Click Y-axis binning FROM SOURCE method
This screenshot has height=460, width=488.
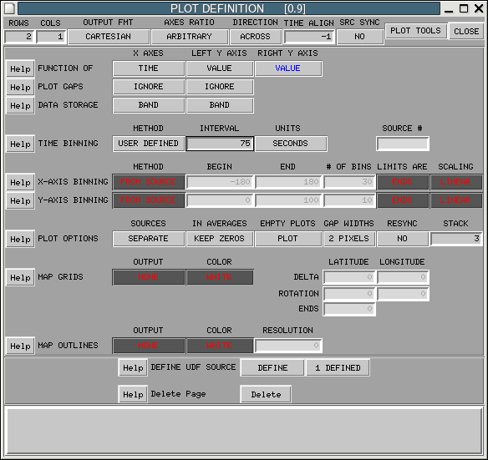point(149,200)
